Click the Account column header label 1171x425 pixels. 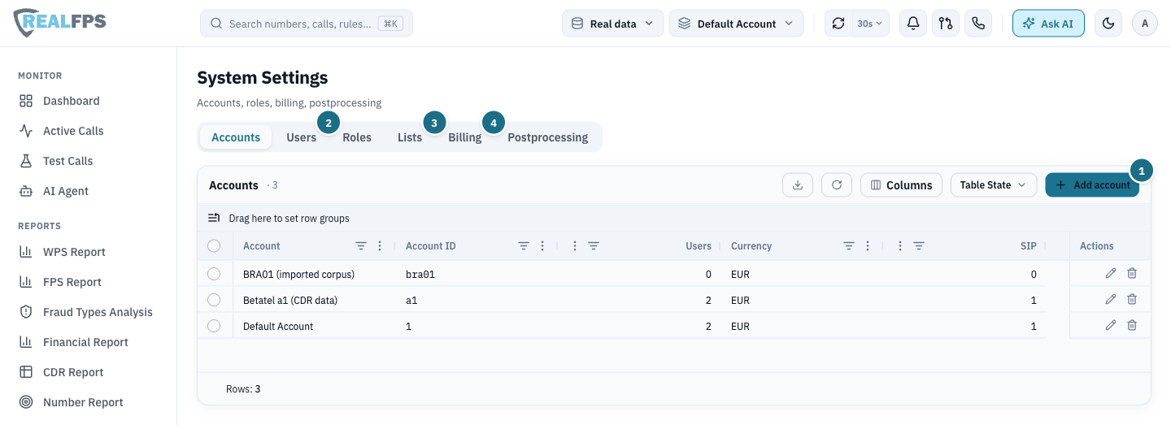click(261, 246)
